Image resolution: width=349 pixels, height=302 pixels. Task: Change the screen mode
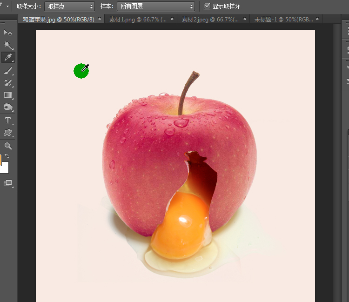click(8, 183)
